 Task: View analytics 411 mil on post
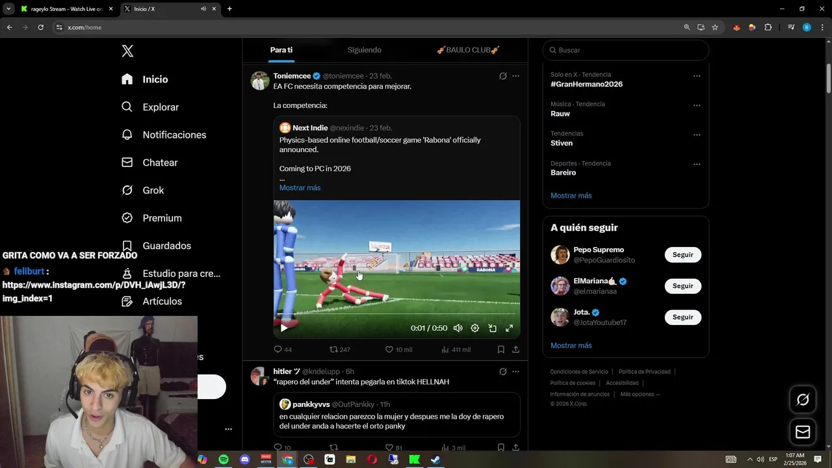[x=456, y=350]
